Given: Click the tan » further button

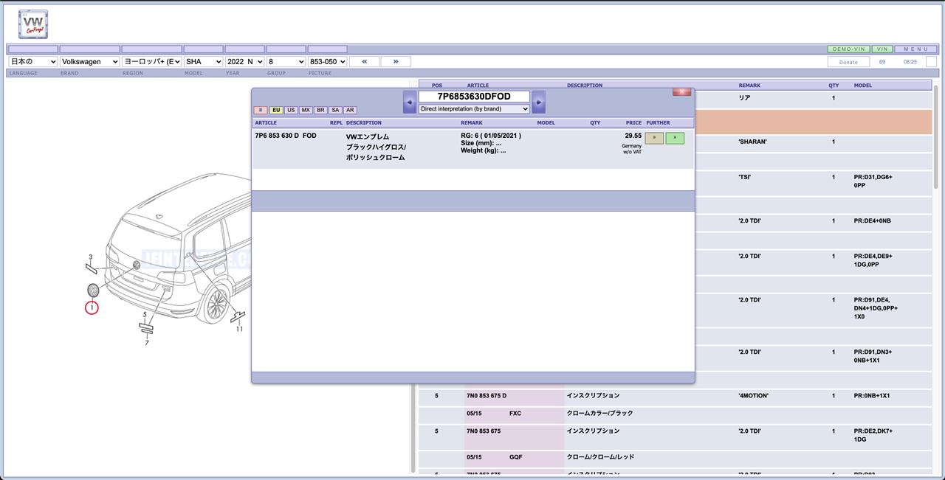Looking at the screenshot, I should 654,138.
